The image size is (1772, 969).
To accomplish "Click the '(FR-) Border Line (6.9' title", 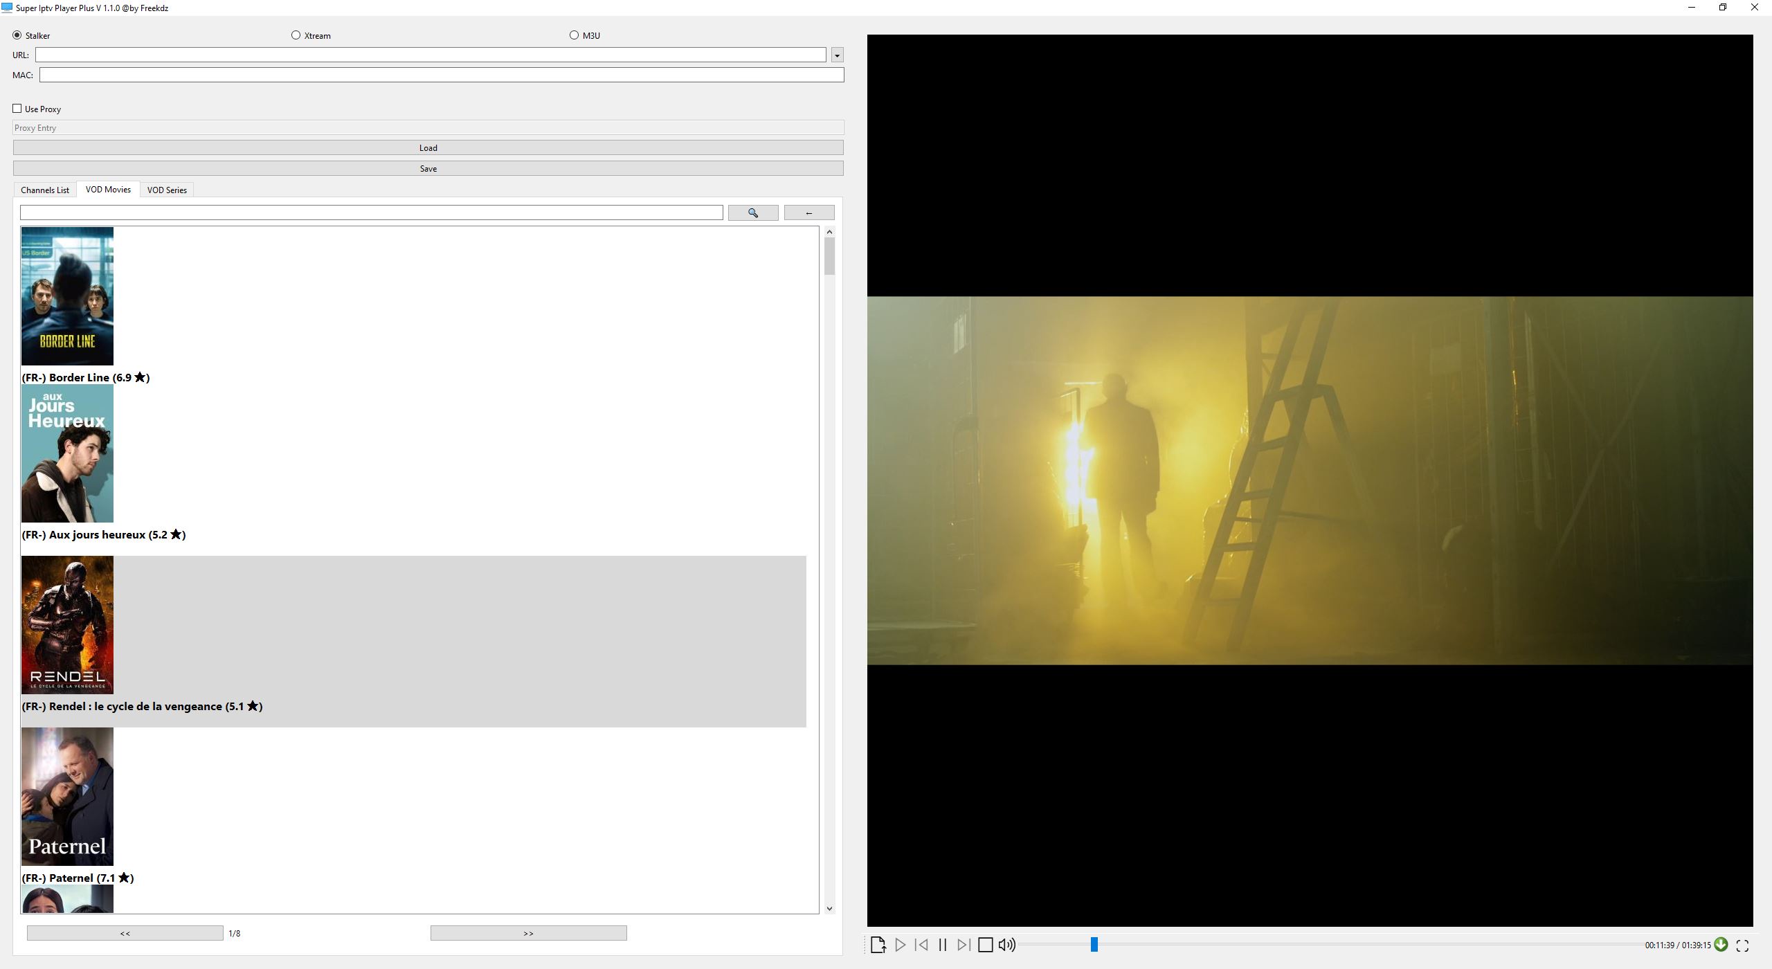I will coord(86,378).
